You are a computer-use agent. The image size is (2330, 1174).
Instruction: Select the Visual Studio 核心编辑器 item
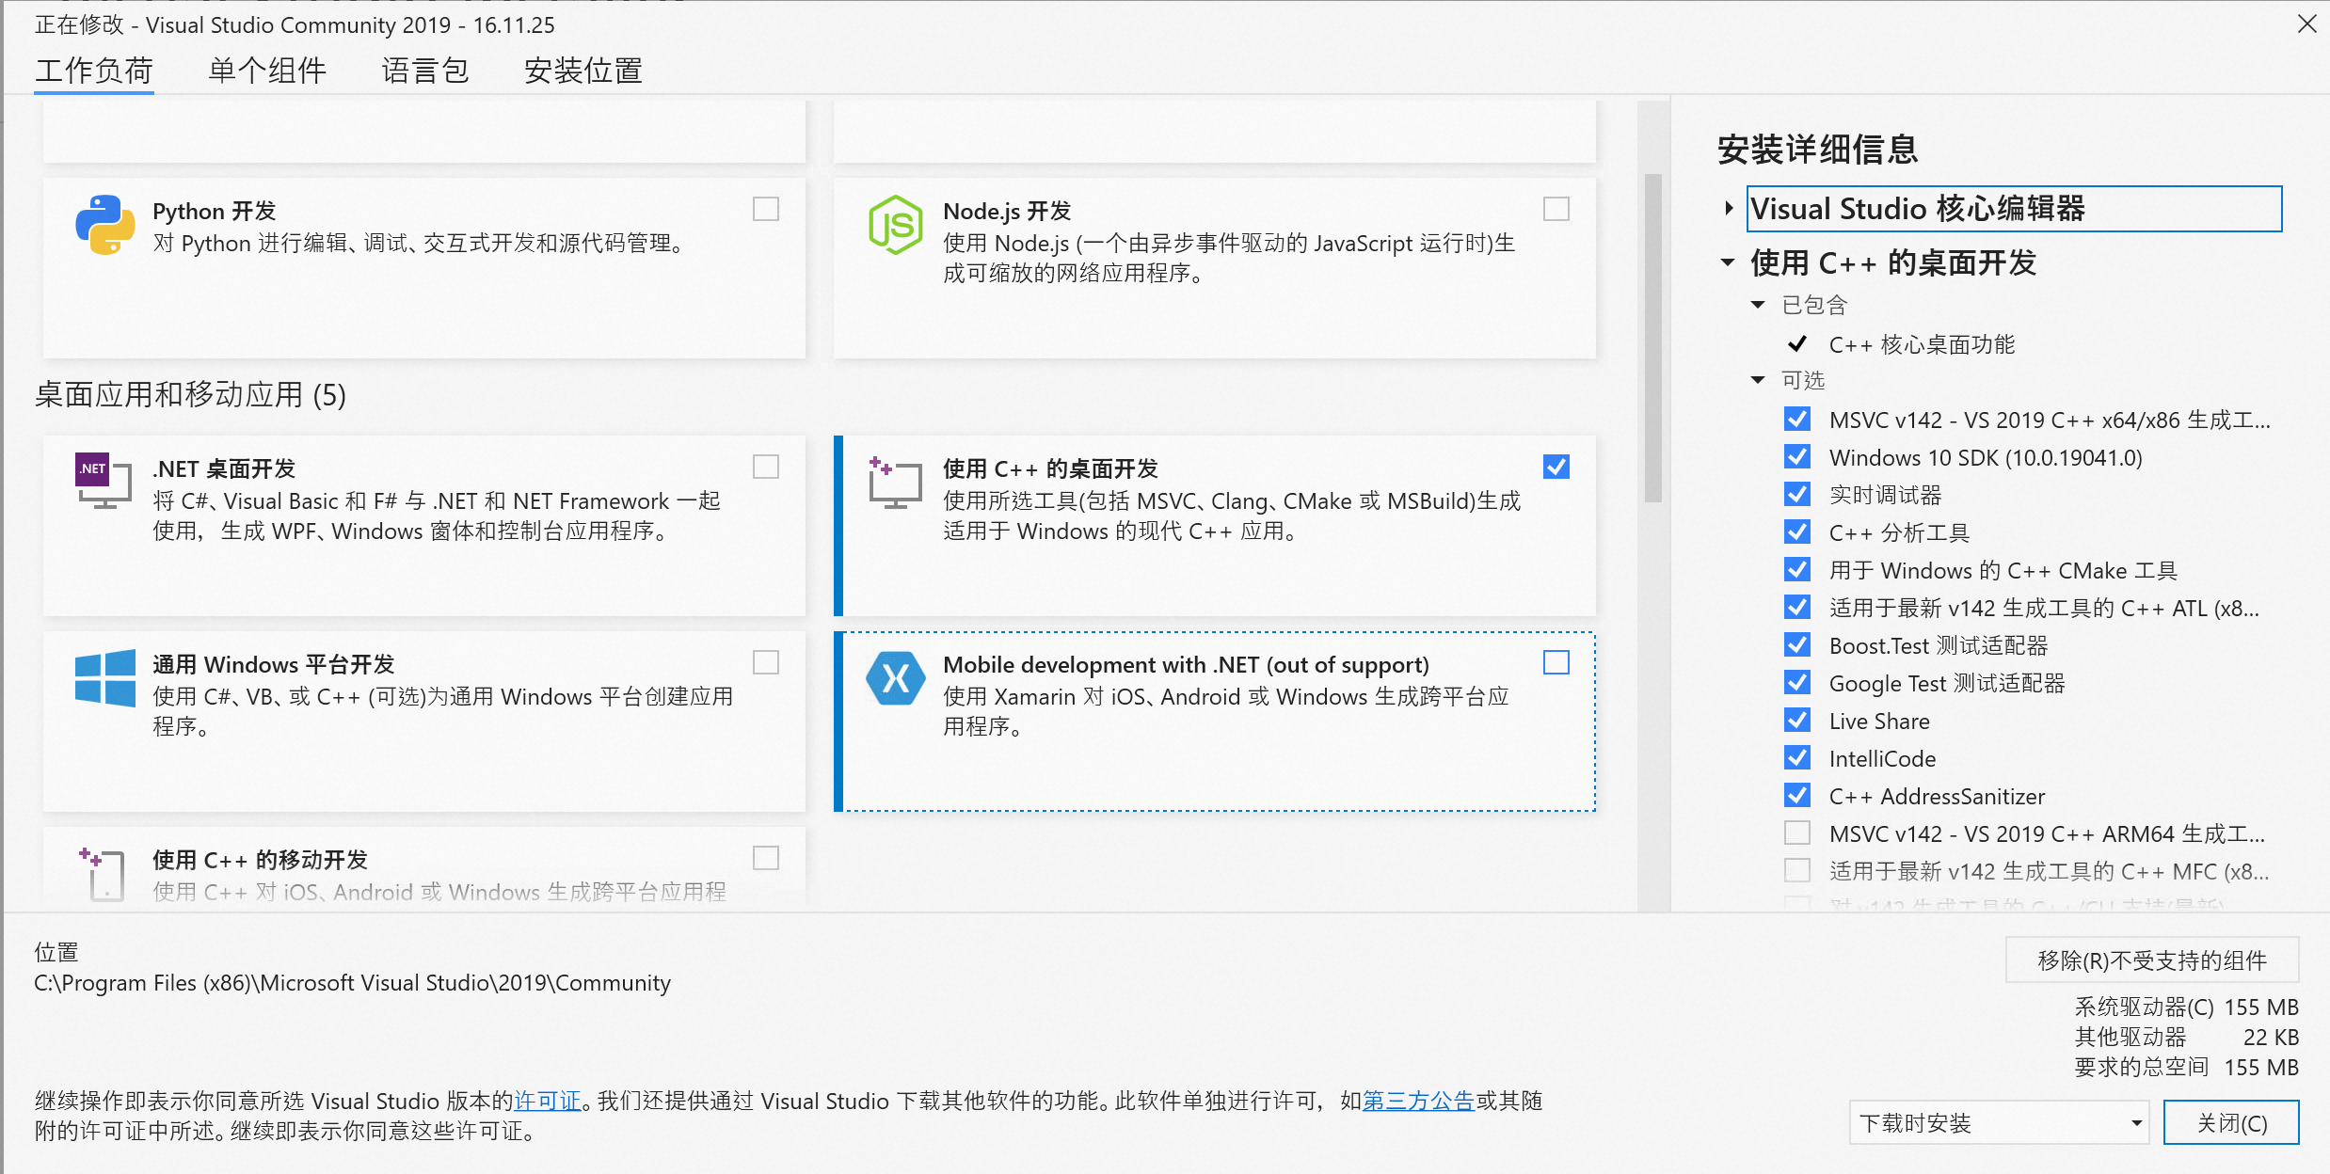pos(2015,208)
